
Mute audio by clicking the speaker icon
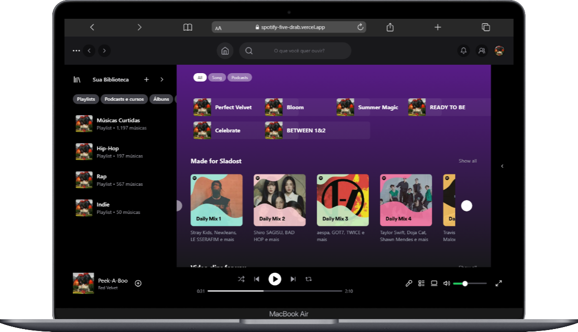(x=447, y=283)
